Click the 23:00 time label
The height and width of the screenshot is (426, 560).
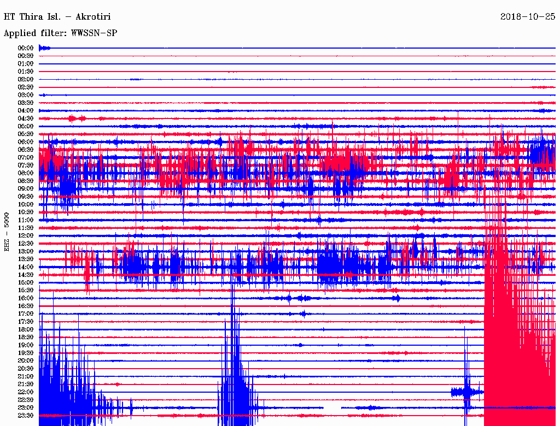[x=26, y=407]
